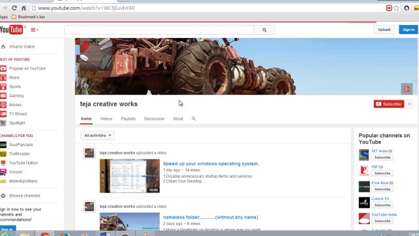Screen dimensions: 419x236
Task: Switch to the Playlists tab
Action: 128,119
